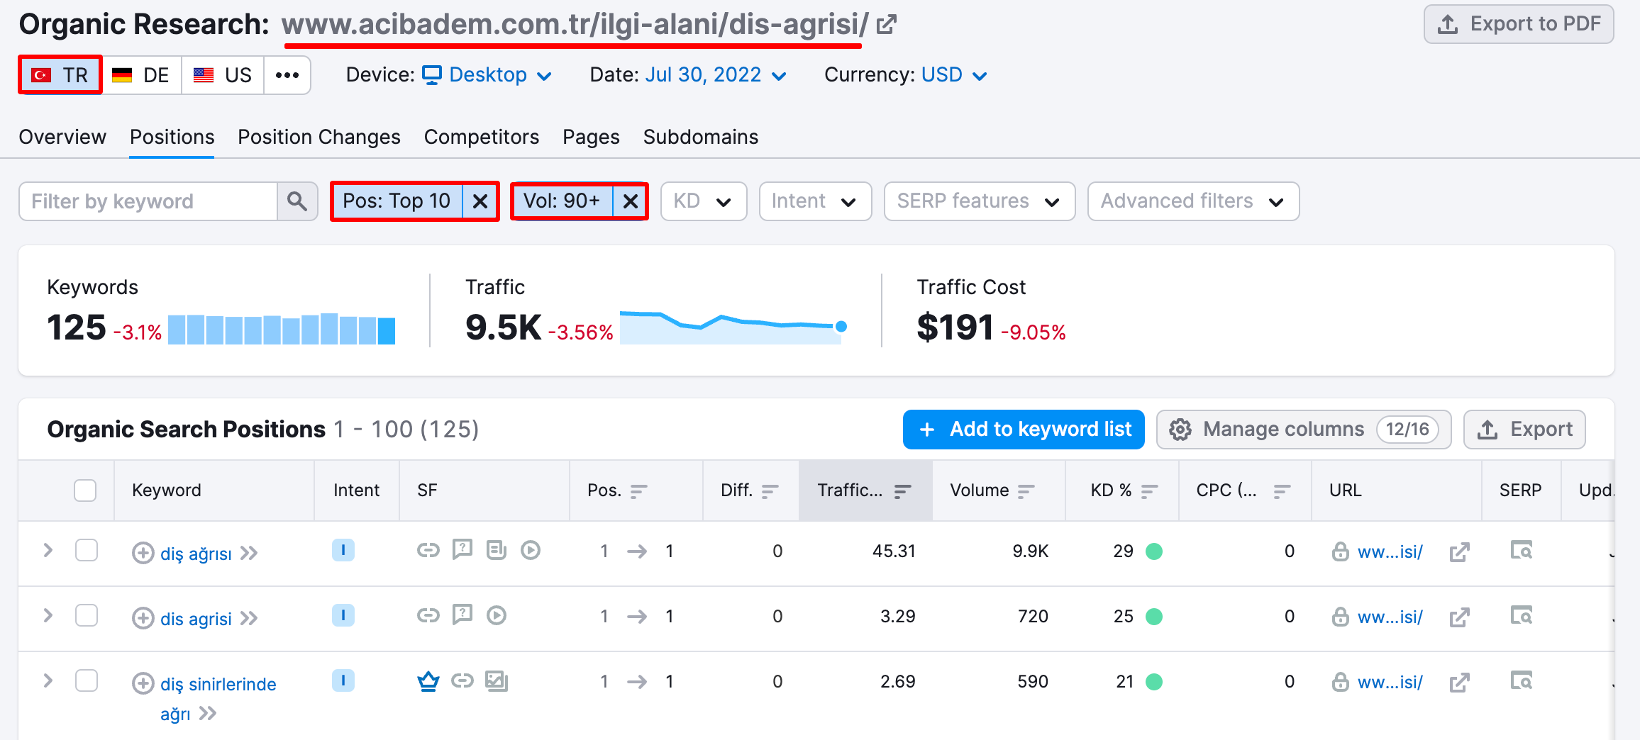
Task: Click the latest point on Traffic trend chart
Action: pyautogui.click(x=841, y=326)
